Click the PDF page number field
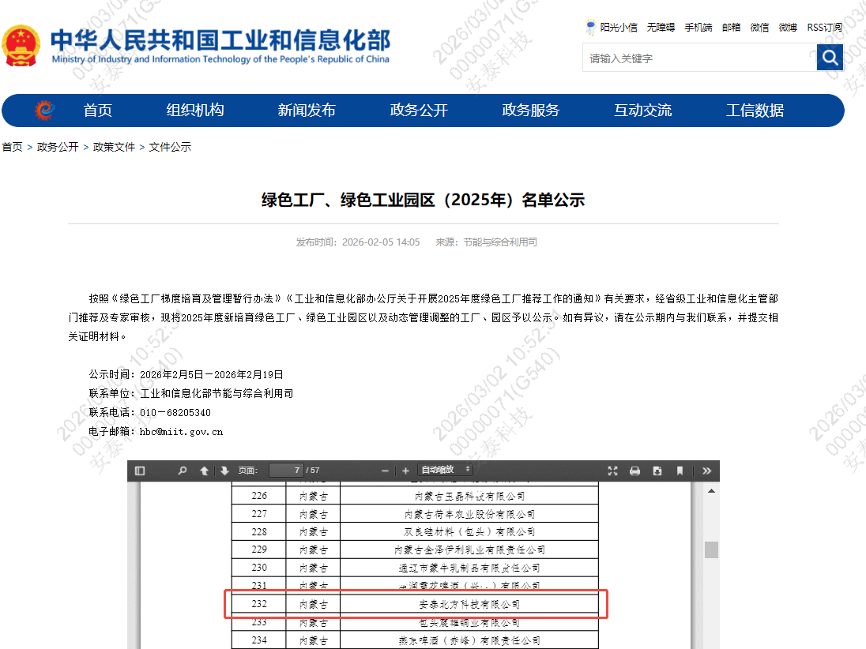 coord(285,471)
